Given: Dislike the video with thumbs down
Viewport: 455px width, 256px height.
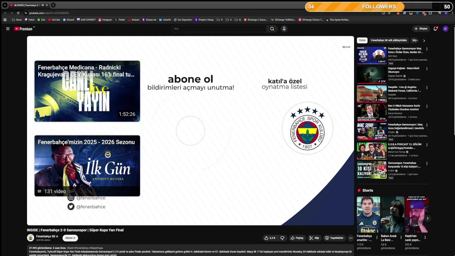Looking at the screenshot, I should 282,238.
